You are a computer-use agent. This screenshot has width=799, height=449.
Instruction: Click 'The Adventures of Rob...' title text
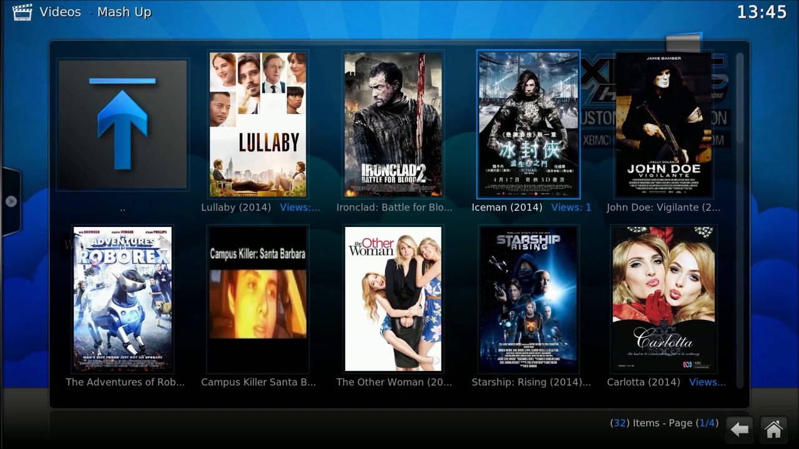[x=125, y=382]
